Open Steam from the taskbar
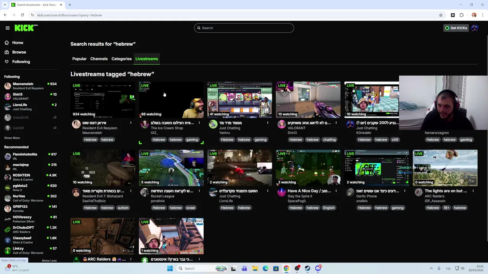 [307, 268]
